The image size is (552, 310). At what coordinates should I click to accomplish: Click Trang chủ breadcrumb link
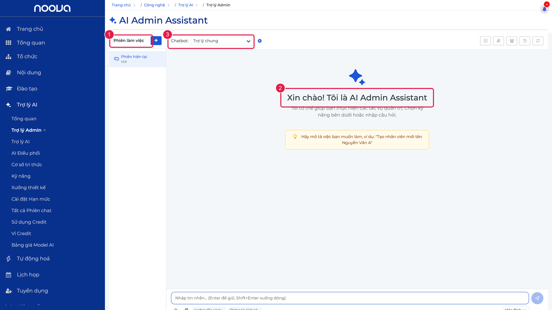click(x=121, y=5)
